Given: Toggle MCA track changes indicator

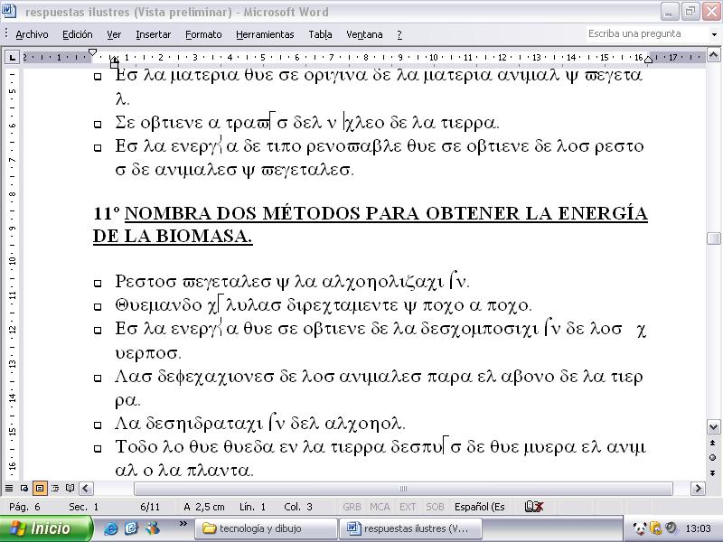Looking at the screenshot, I should pos(380,507).
